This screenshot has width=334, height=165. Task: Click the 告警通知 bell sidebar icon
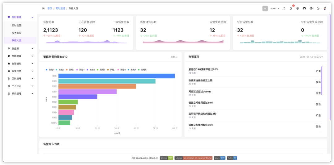[x=9, y=64]
